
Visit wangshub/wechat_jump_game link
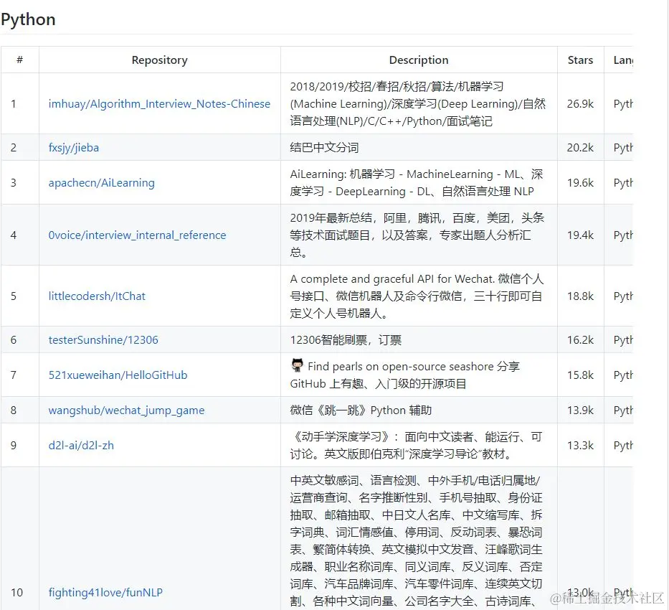126,410
